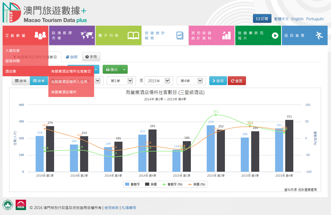Open the end year 2015年 dropdown
The image size is (331, 215).
pos(157,81)
